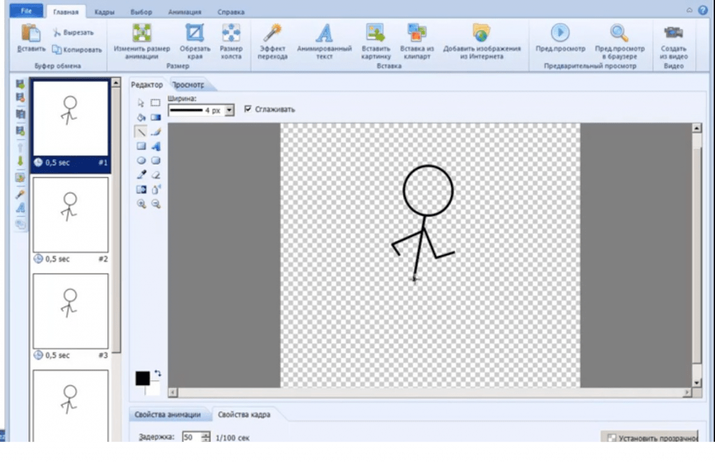Open the Свойства анимации tab
Image resolution: width=715 pixels, height=462 pixels.
168,415
